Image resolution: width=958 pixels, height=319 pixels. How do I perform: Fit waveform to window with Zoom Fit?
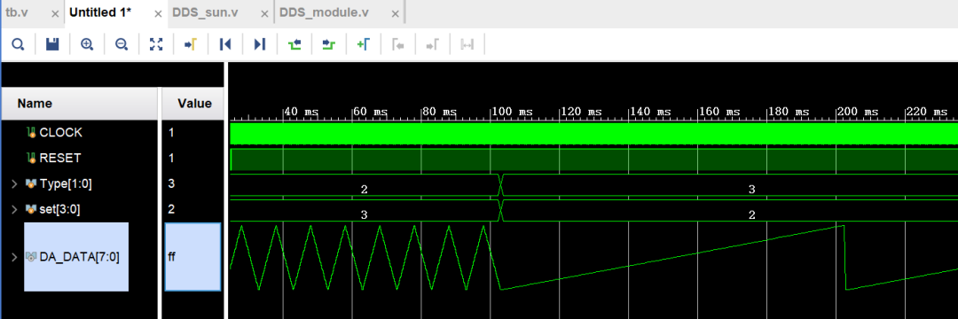coord(156,44)
